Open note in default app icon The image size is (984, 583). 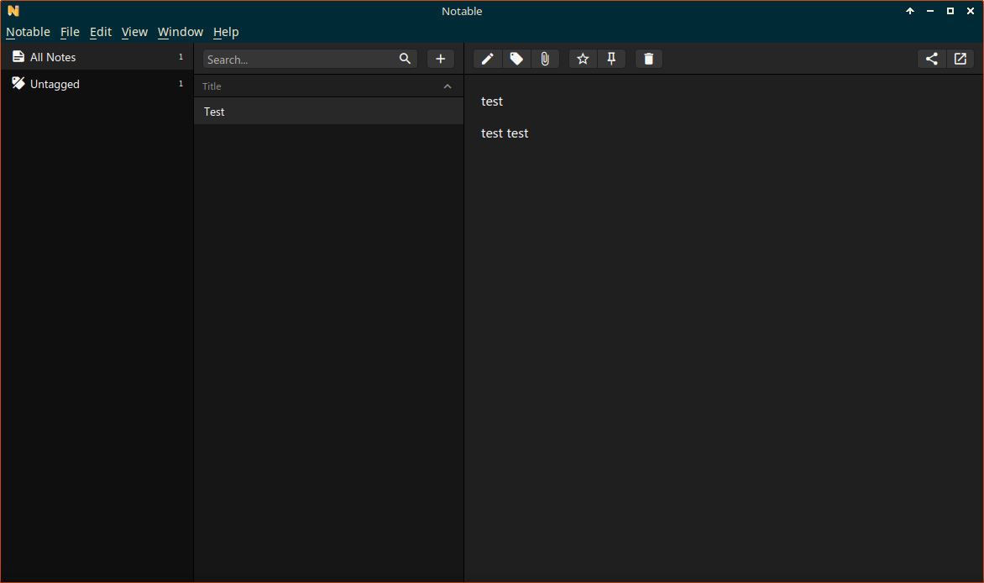(x=960, y=59)
